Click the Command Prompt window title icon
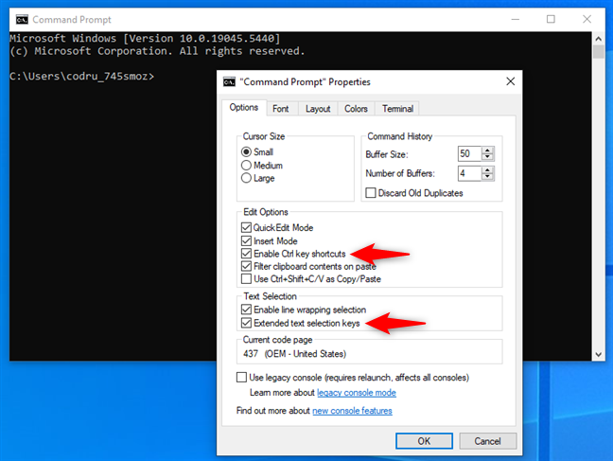 [22, 19]
